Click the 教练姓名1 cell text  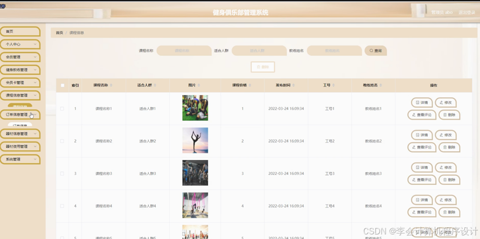(373, 109)
